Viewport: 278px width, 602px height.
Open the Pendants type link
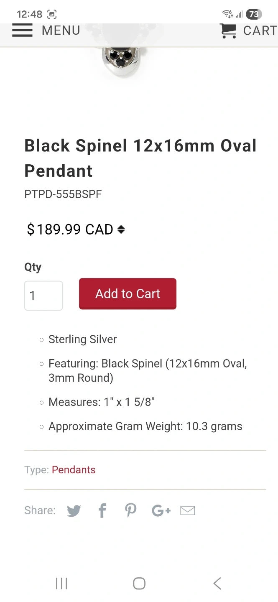pos(74,470)
